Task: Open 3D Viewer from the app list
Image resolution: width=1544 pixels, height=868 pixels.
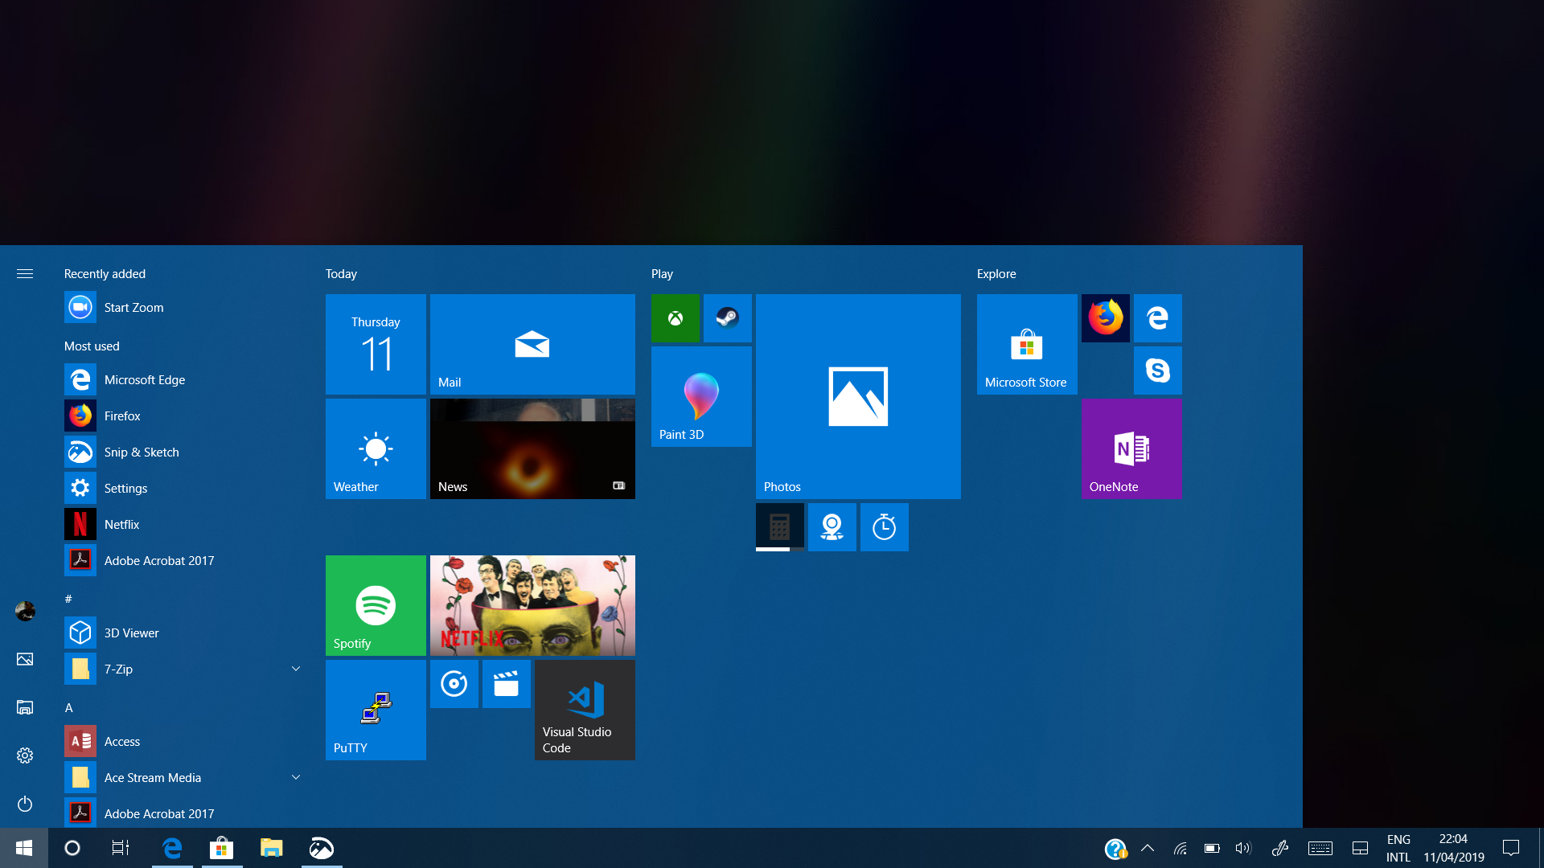Action: tap(185, 633)
